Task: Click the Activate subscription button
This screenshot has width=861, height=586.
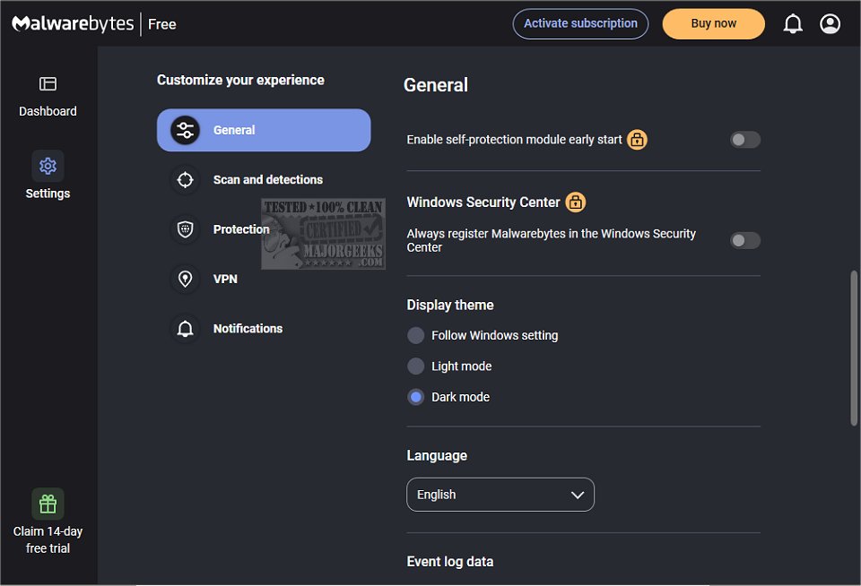Action: pyautogui.click(x=580, y=24)
